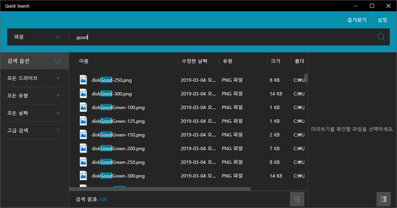397x208 pixels.
Task: Select file name diskGood-250.png
Action: click(x=112, y=80)
